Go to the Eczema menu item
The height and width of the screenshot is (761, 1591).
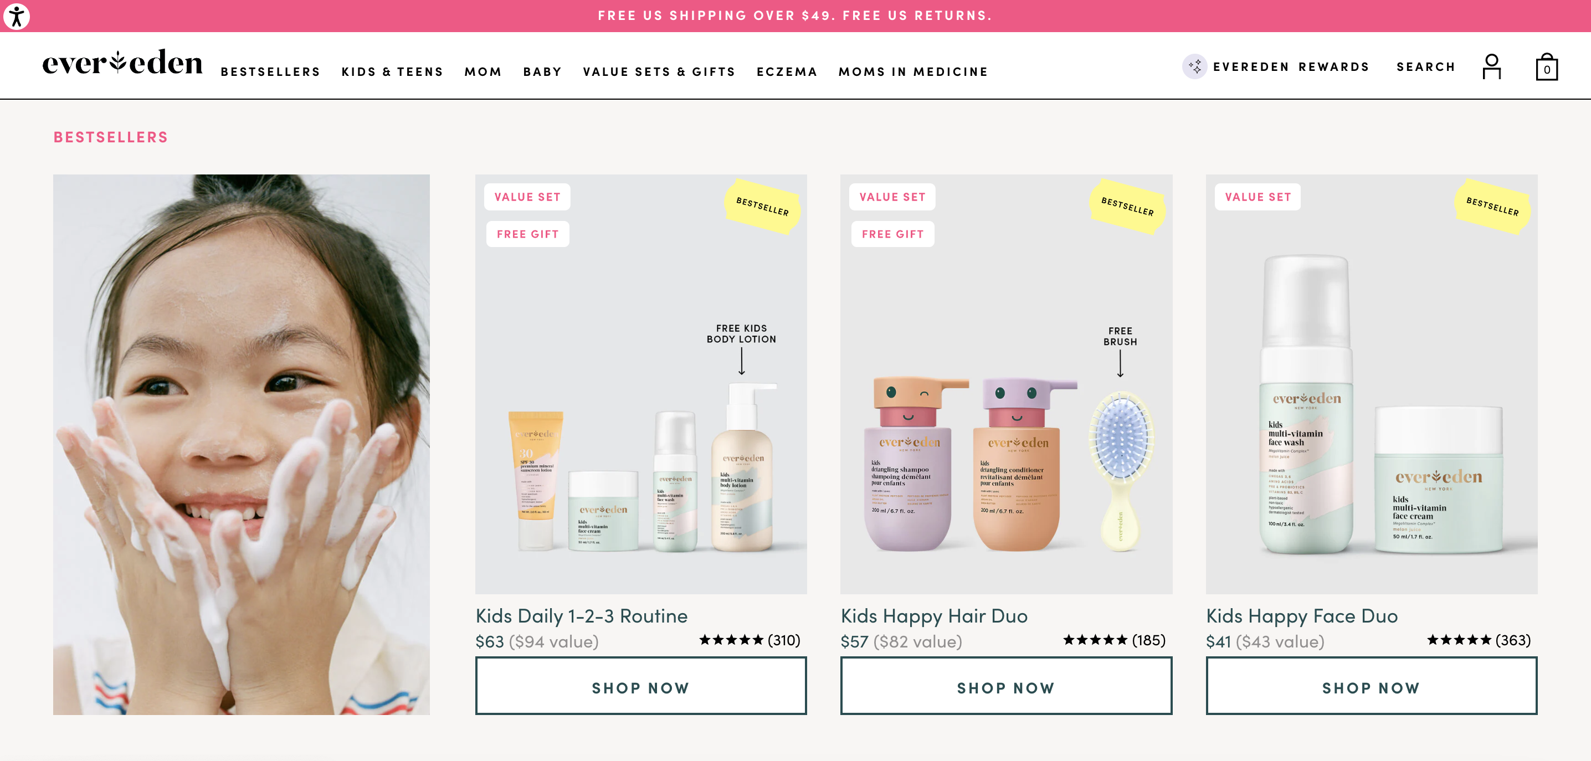point(787,71)
